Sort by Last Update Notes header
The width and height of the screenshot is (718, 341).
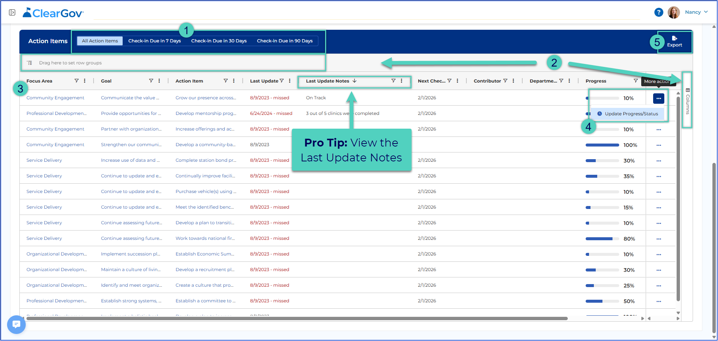coord(328,81)
